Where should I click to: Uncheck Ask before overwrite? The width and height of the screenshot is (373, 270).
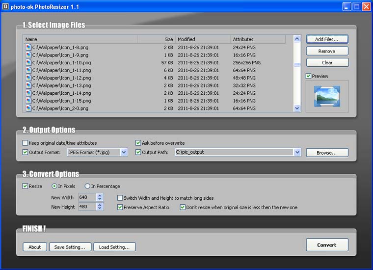point(138,143)
